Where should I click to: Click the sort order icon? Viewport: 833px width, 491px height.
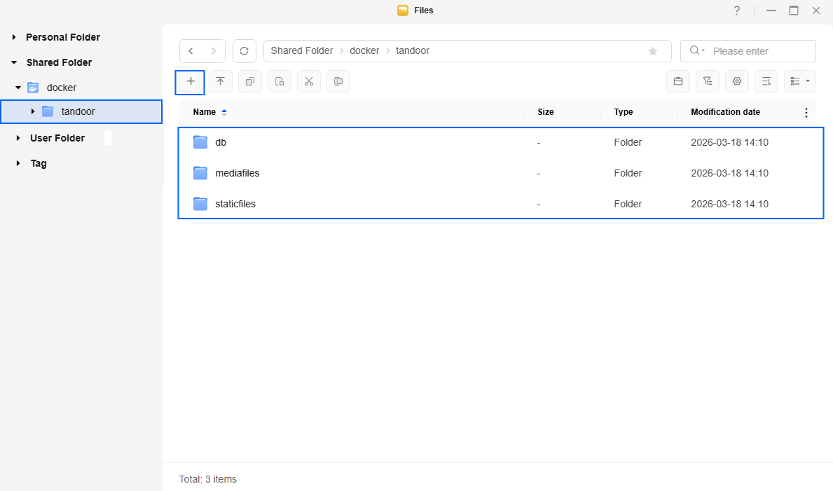click(x=766, y=82)
